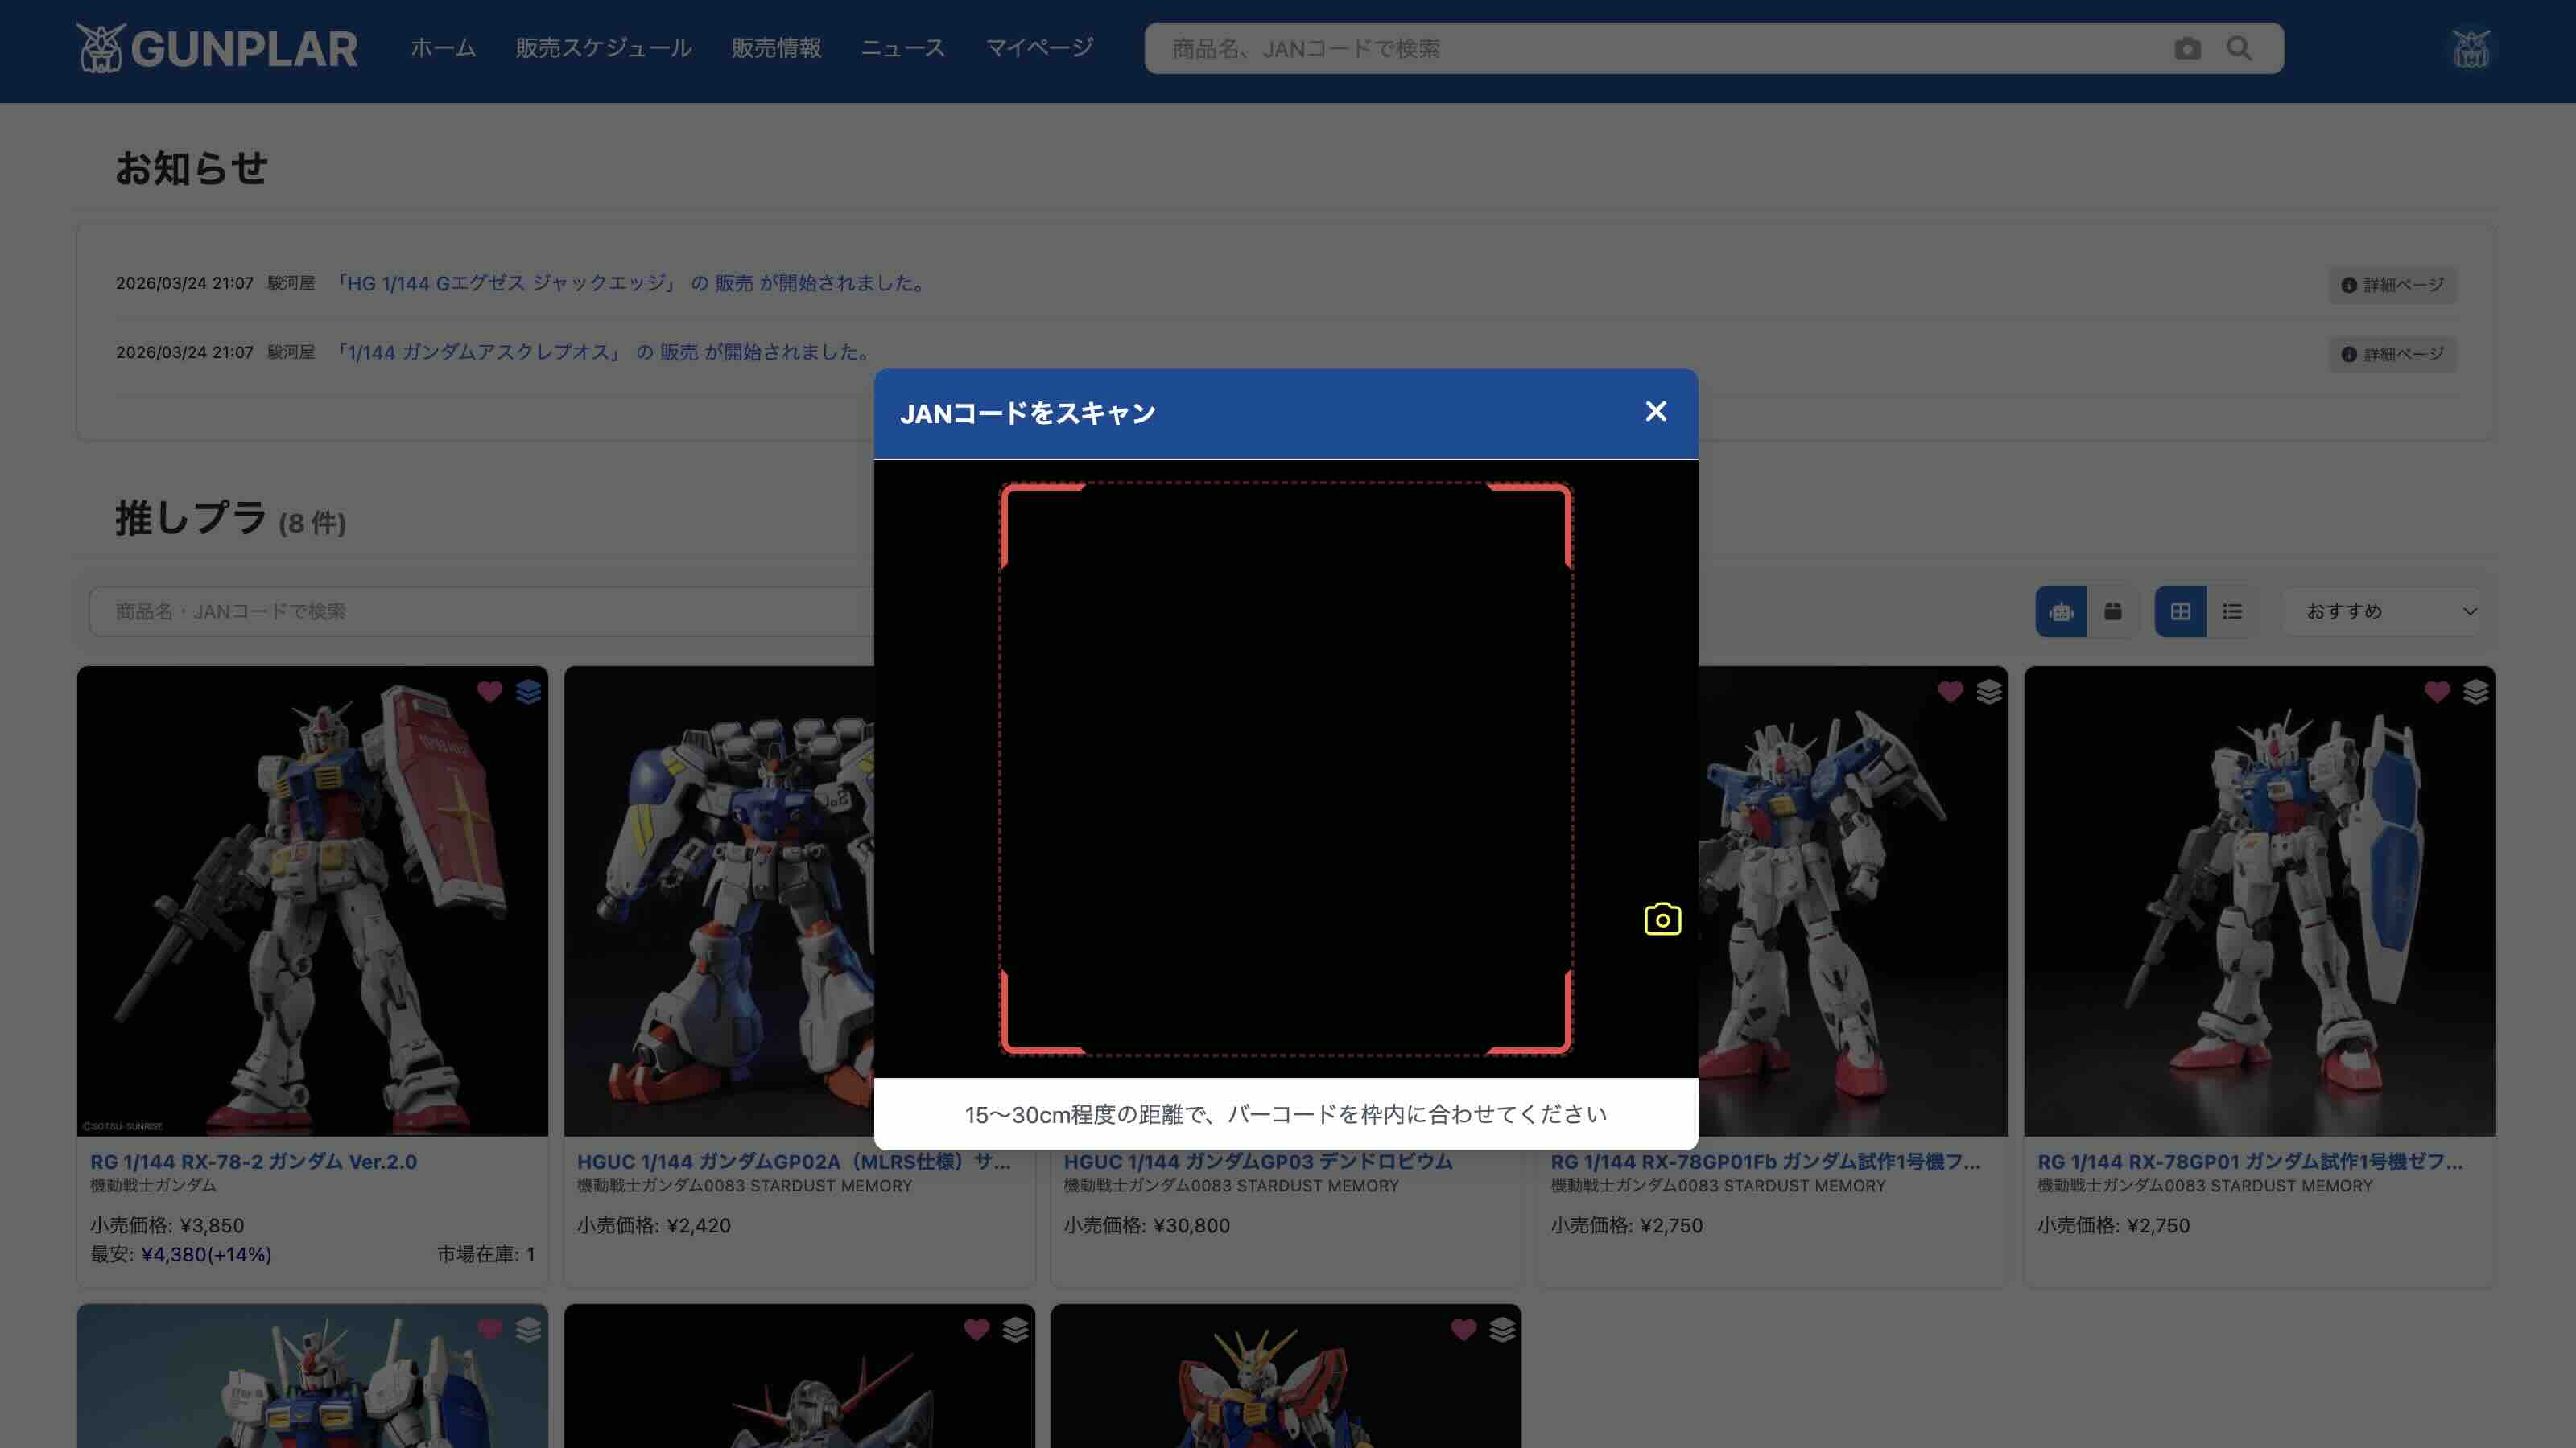Click 詳細ページ button for Gエグゼス notice
Viewport: 2576px width, 1448px height.
pyautogui.click(x=2392, y=285)
